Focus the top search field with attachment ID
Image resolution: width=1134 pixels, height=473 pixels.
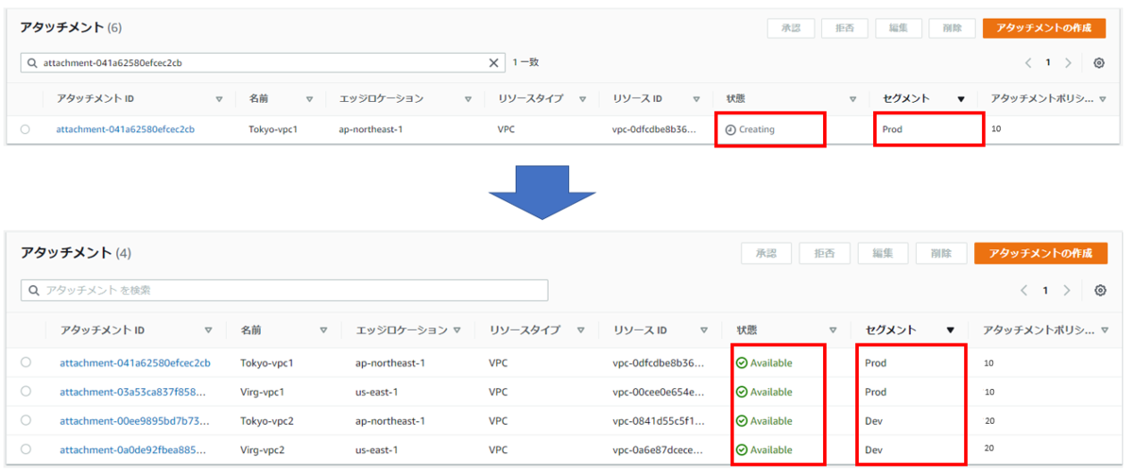pyautogui.click(x=264, y=63)
